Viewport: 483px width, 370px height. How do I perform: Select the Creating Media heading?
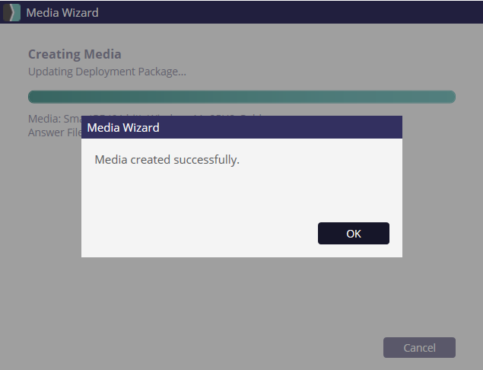tap(75, 54)
